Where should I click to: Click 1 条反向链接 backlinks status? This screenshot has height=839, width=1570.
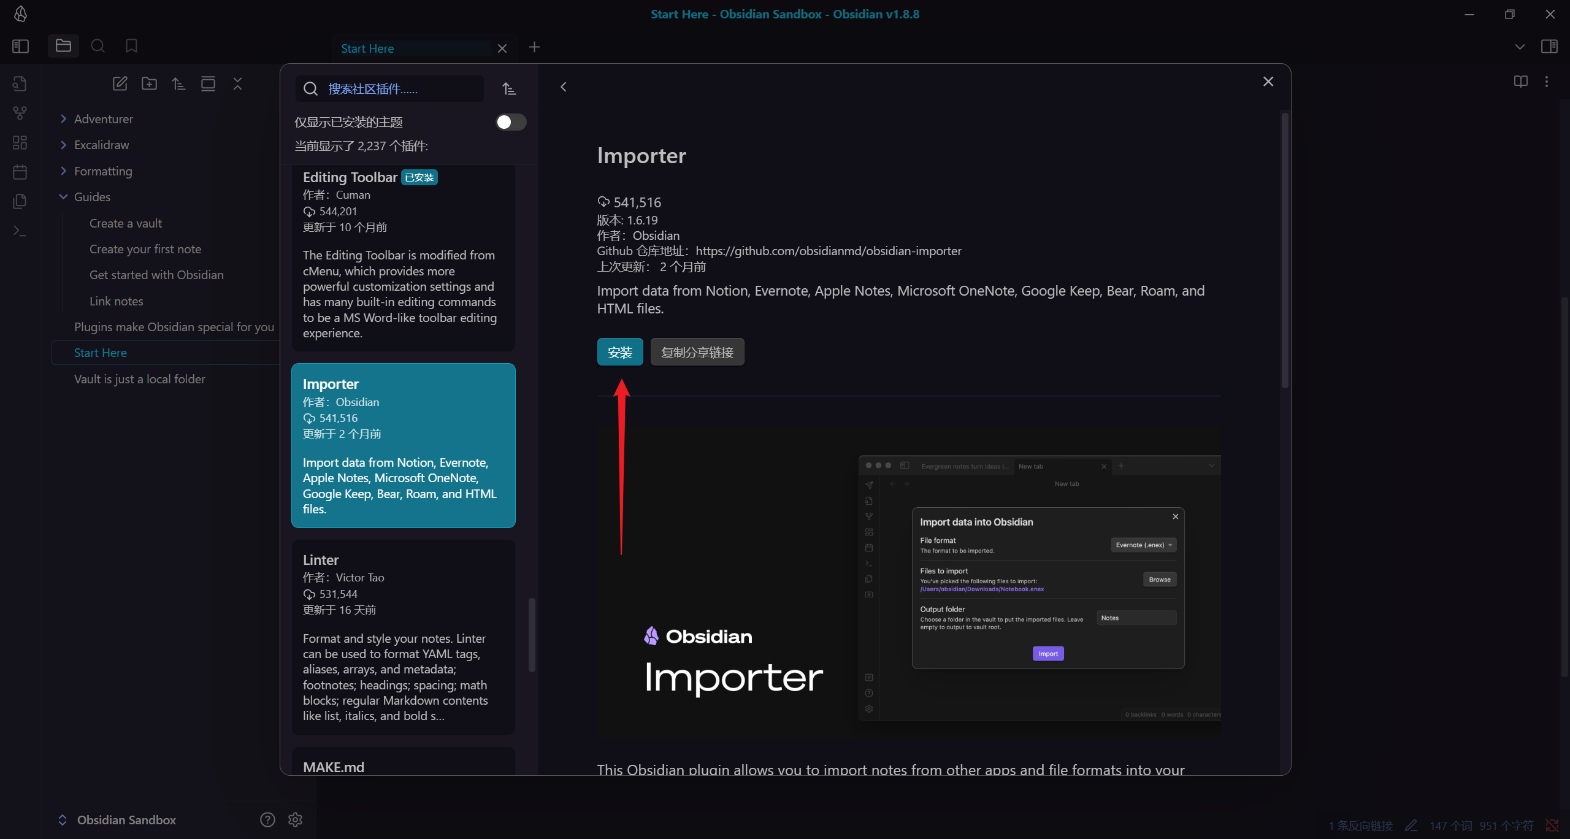pyautogui.click(x=1361, y=826)
